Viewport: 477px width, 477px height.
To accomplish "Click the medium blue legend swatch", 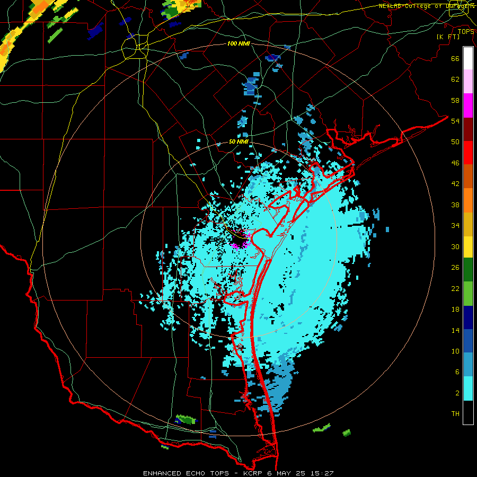I will pos(468,341).
